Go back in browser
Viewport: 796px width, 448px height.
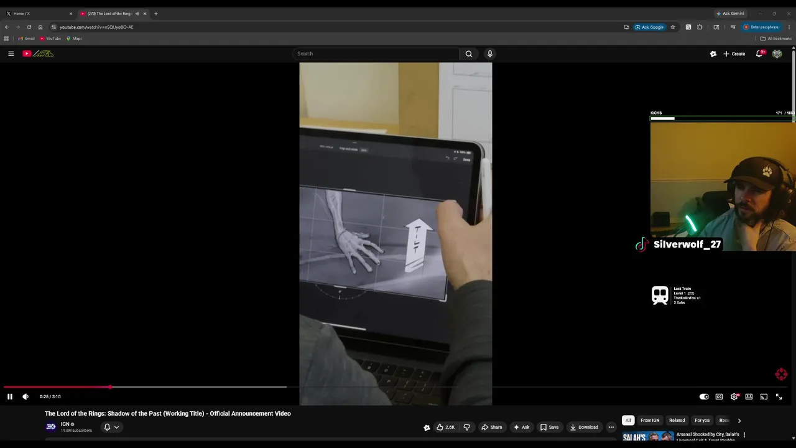7,27
